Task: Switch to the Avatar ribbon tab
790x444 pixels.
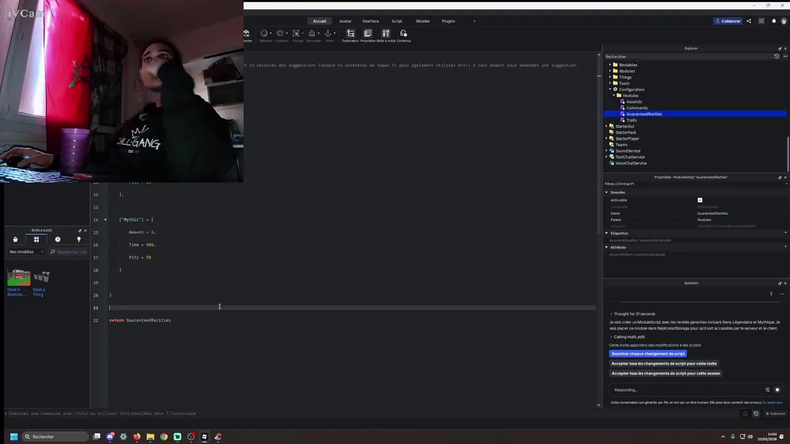Action: 345,21
